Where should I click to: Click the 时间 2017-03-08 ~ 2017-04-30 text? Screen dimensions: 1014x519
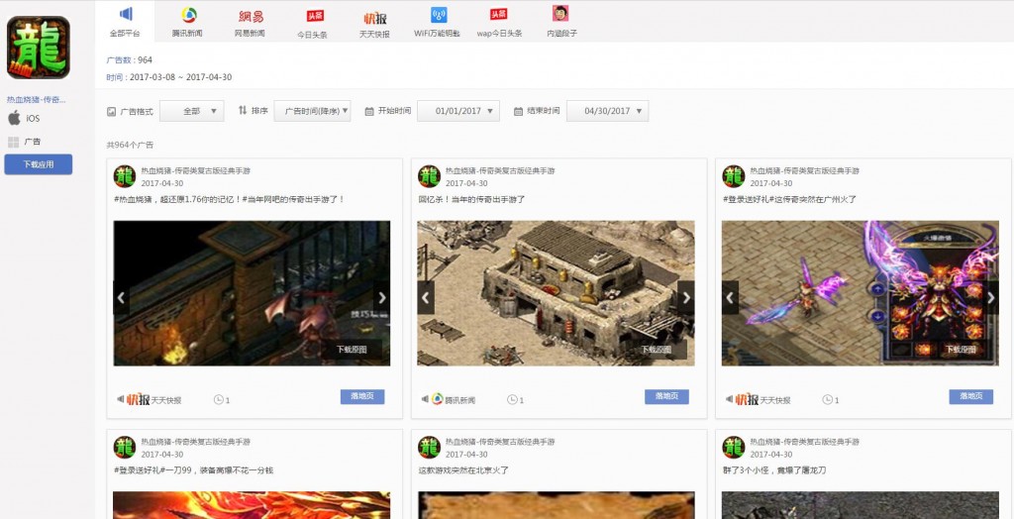[x=168, y=77]
